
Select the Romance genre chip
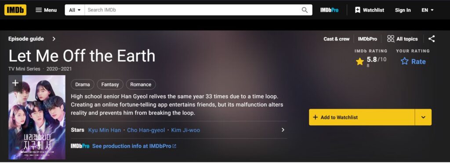(141, 84)
